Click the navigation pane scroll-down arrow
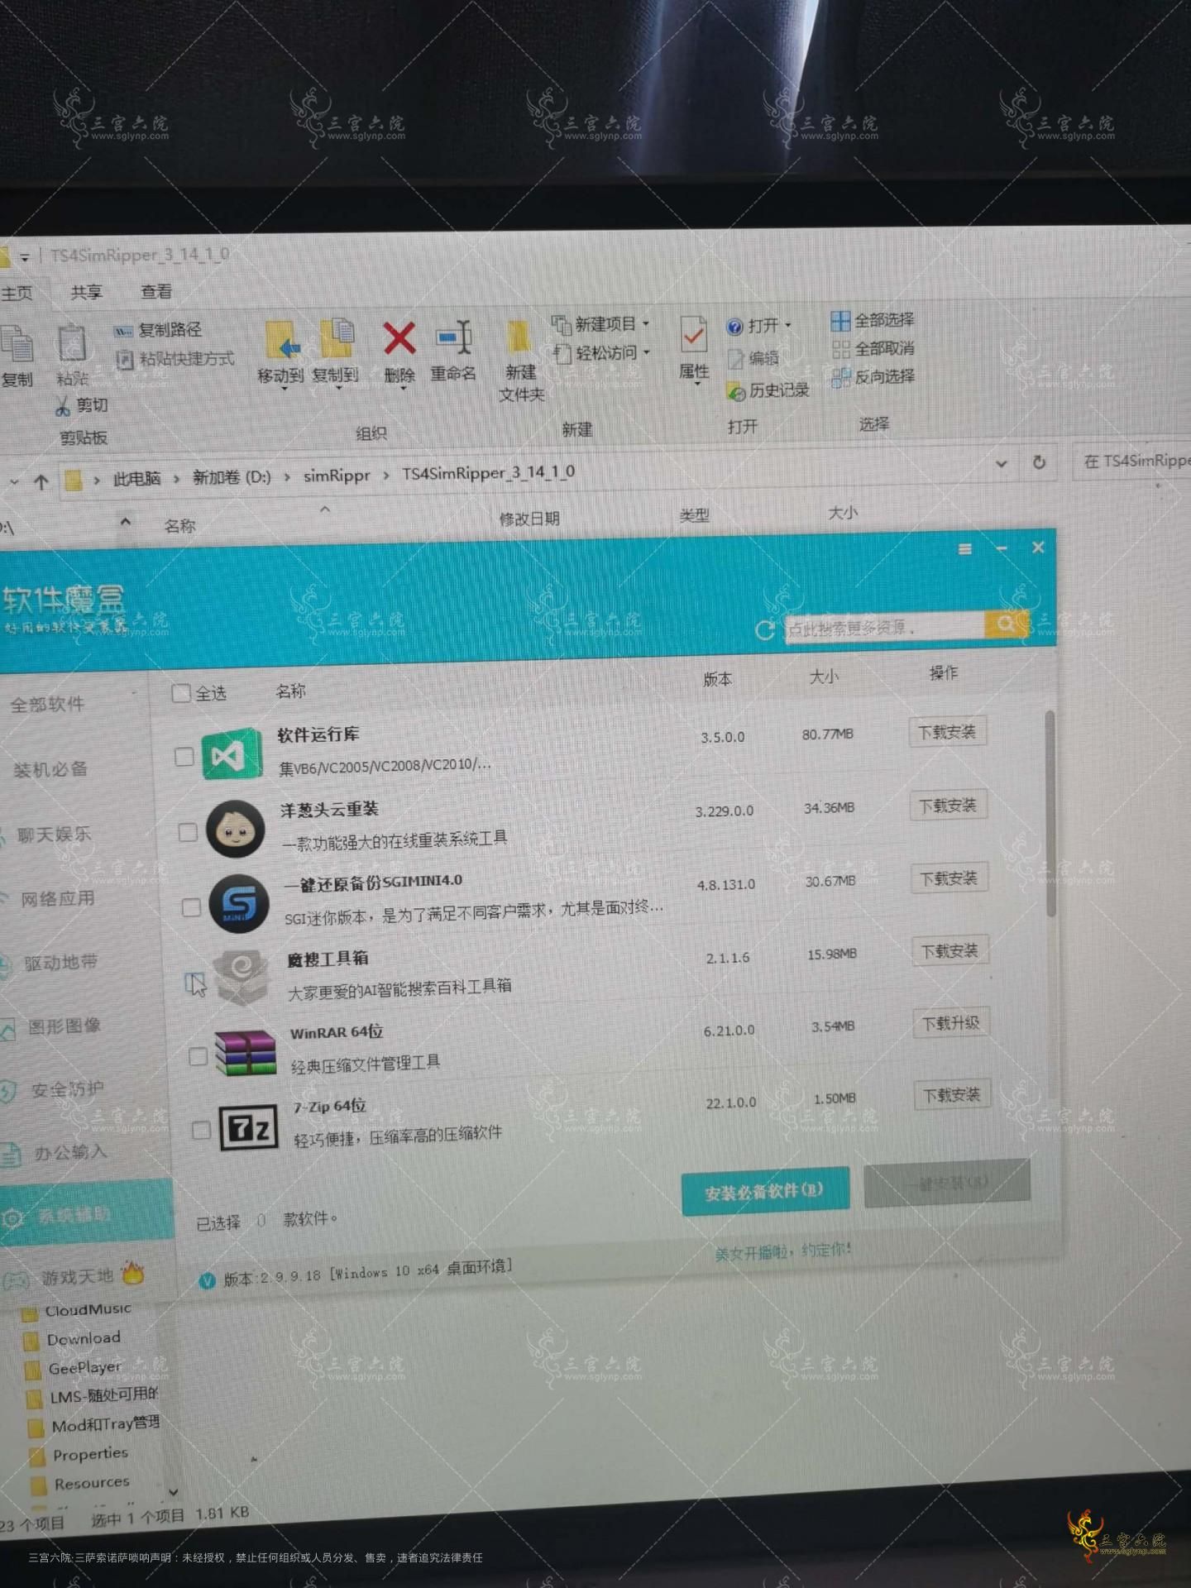The height and width of the screenshot is (1588, 1191). tap(173, 1493)
